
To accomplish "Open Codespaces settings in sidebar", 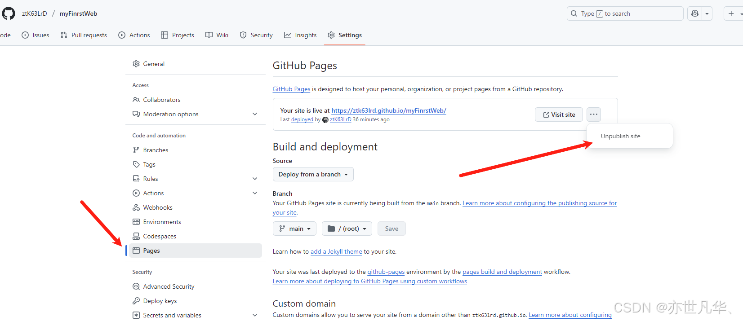I will (196, 236).
